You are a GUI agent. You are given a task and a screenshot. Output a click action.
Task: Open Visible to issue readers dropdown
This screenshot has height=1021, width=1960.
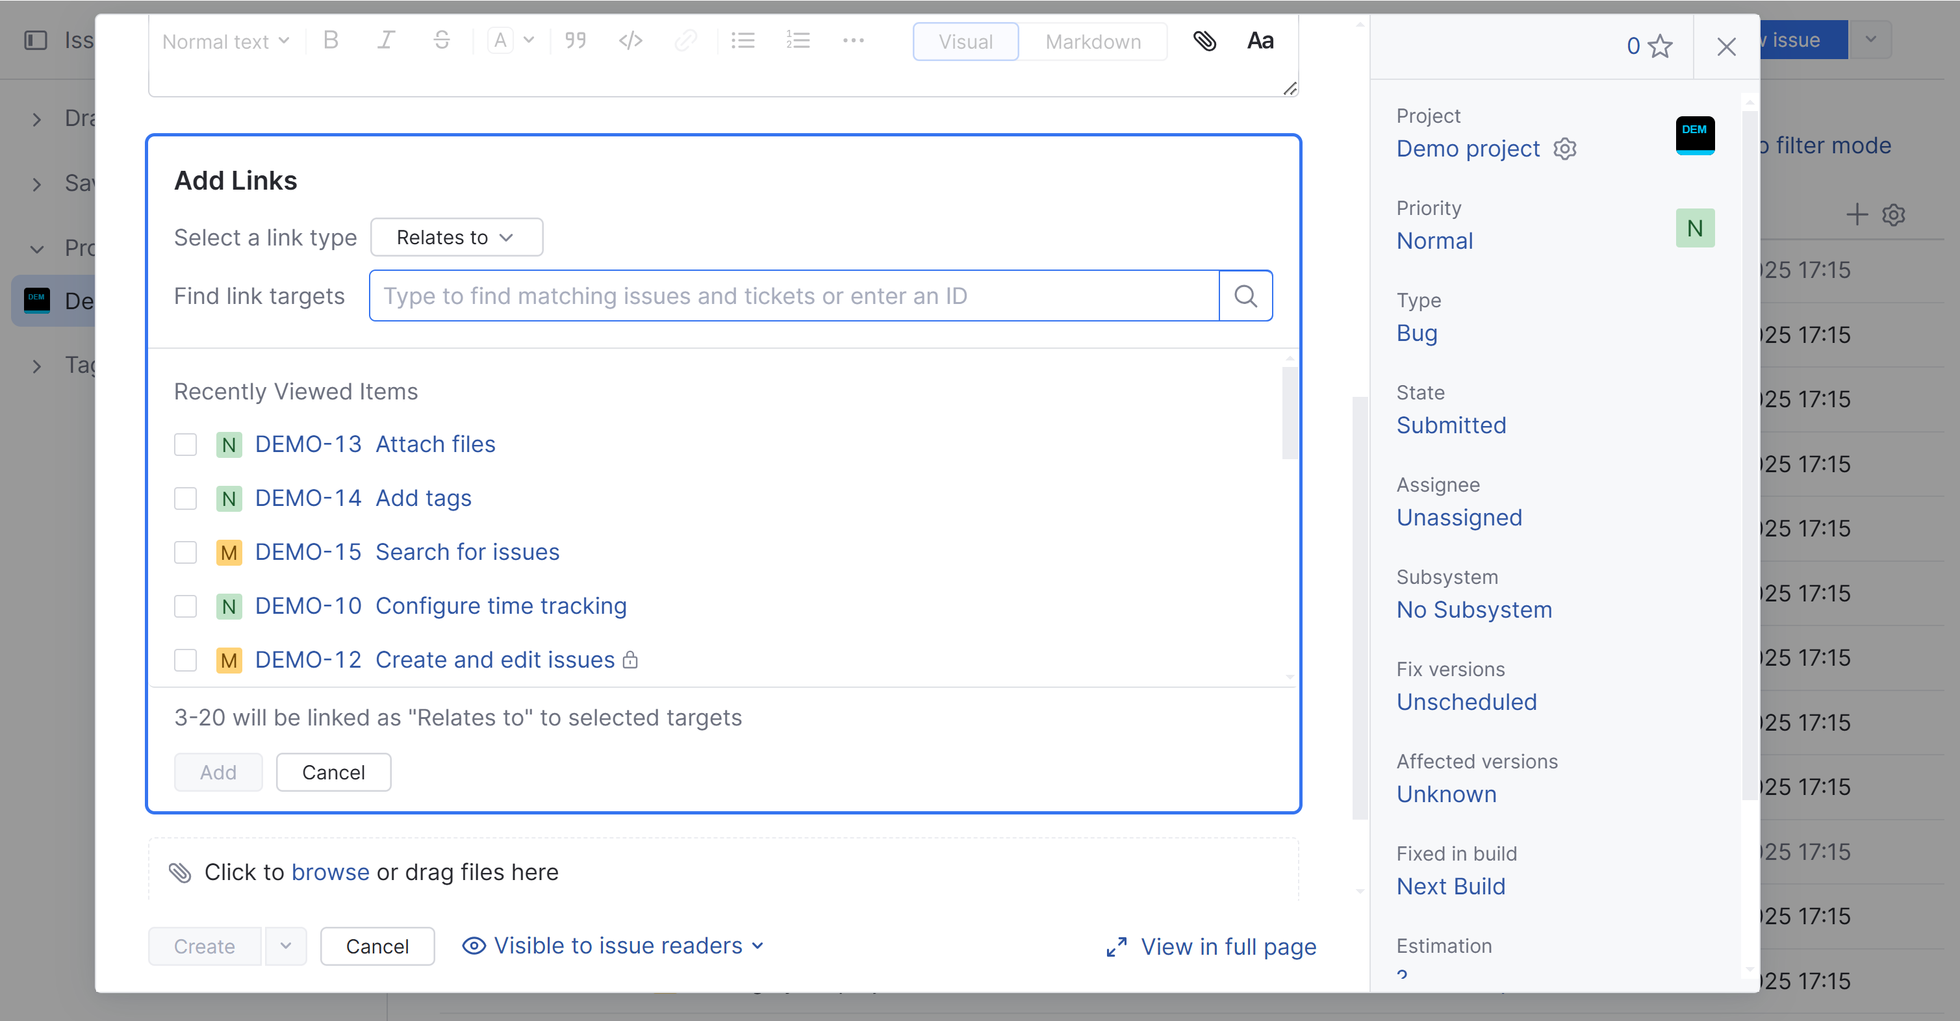point(613,946)
